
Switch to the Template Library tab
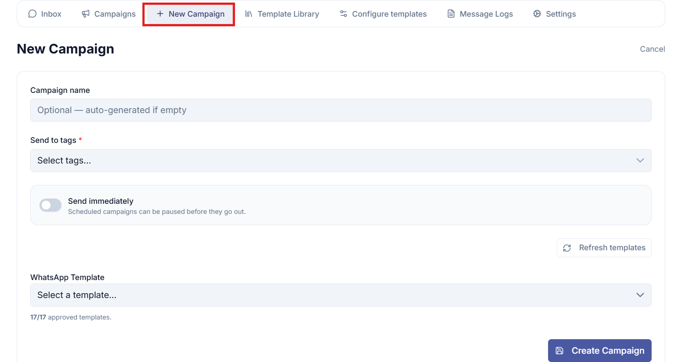pyautogui.click(x=282, y=14)
